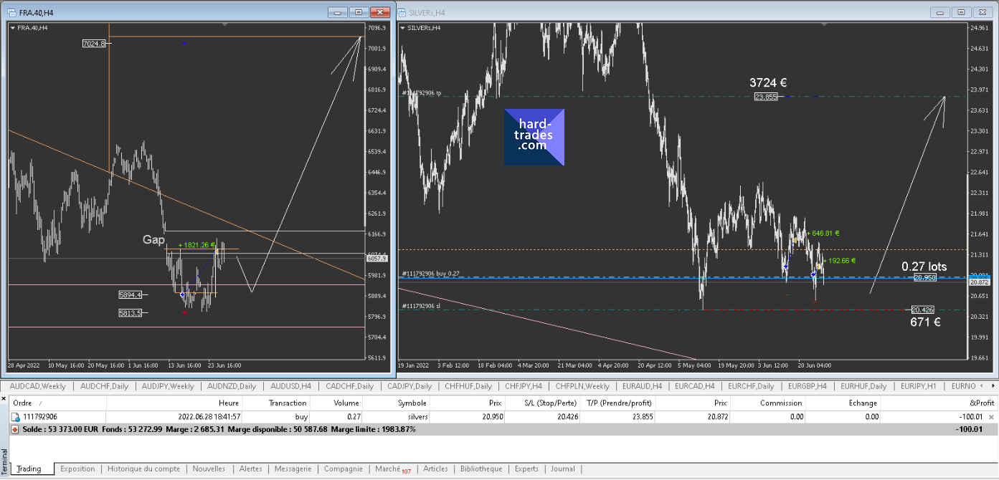Viewport: 999px width, 480px height.
Task: Switch to the AUDCAD,Weekly chart tab
Action: click(38, 386)
